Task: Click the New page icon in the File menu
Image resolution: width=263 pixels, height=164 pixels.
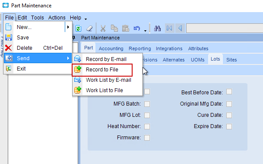Action: 8,27
